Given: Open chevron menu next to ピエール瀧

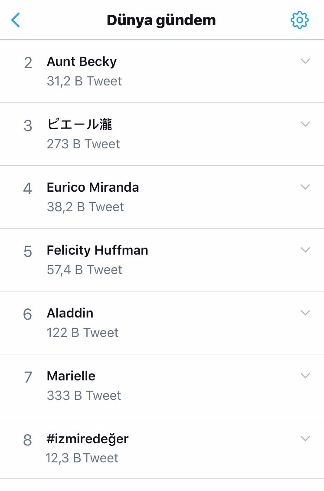Looking at the screenshot, I should pyautogui.click(x=305, y=124).
